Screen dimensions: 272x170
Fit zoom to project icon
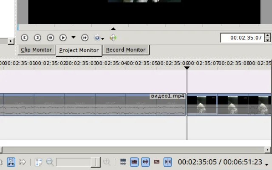[38, 162]
